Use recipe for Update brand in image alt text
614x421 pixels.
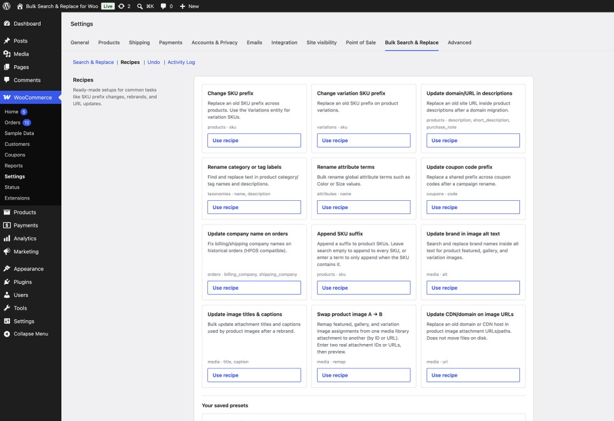pos(473,288)
